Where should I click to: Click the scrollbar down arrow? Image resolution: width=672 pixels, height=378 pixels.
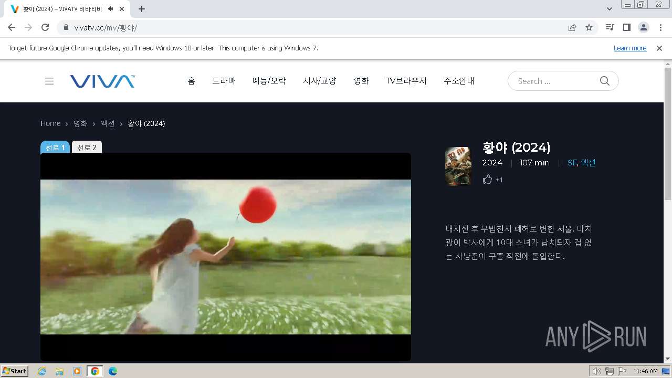(668, 359)
